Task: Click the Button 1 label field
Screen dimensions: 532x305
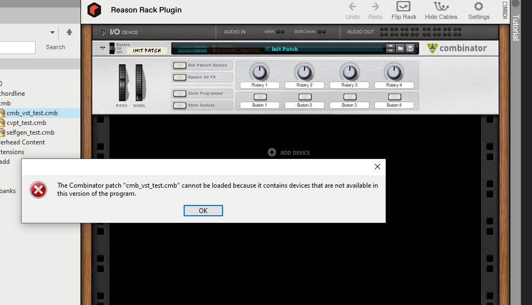Action: coord(260,105)
